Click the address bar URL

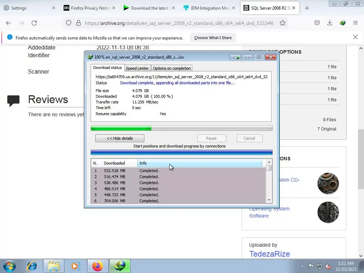pyautogui.click(x=179, y=23)
